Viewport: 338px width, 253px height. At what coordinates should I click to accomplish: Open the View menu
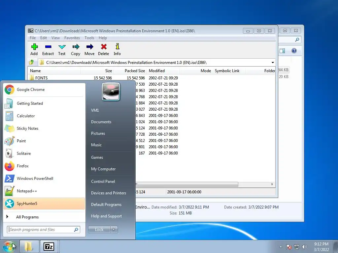55,38
